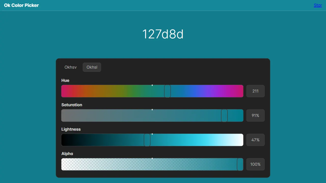
Task: Edit the Lightness value field showing 47%
Action: coord(255,140)
